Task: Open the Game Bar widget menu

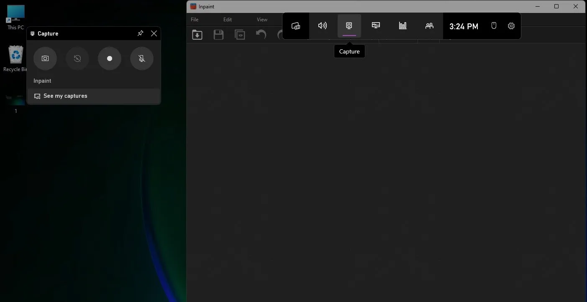Action: pyautogui.click(x=296, y=26)
